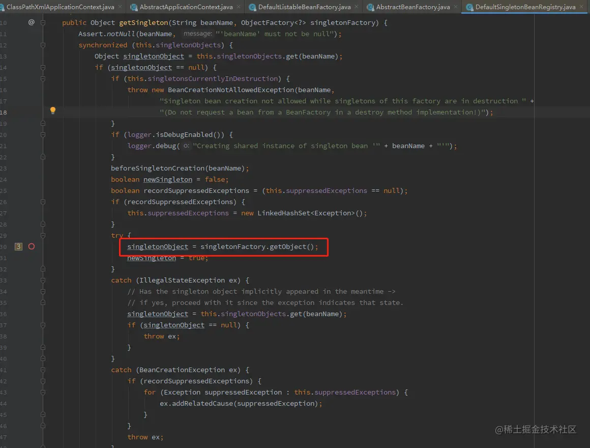Click the fold end marker on line 39

pyautogui.click(x=43, y=348)
